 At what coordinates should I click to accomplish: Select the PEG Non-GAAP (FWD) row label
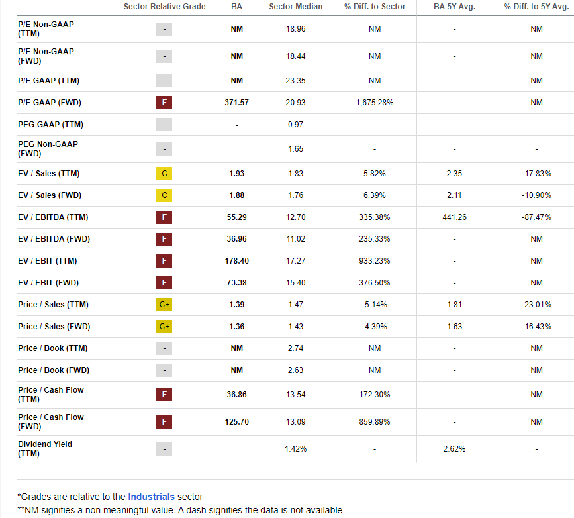(48, 149)
